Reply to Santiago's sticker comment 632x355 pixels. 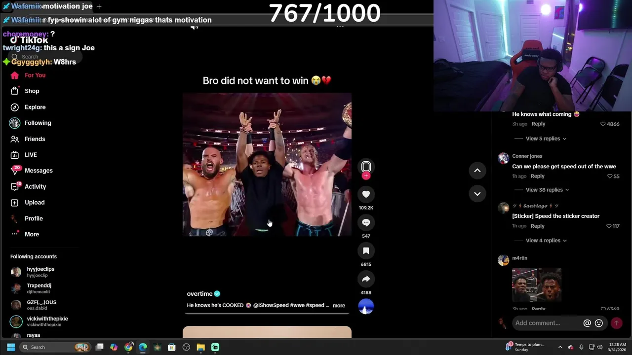tap(537, 226)
